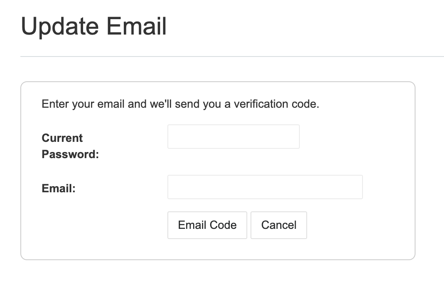Click the horizontal divider under the heading
The height and width of the screenshot is (300, 444).
click(232, 57)
